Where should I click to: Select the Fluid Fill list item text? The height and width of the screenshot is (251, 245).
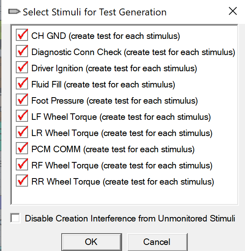tap(103, 85)
